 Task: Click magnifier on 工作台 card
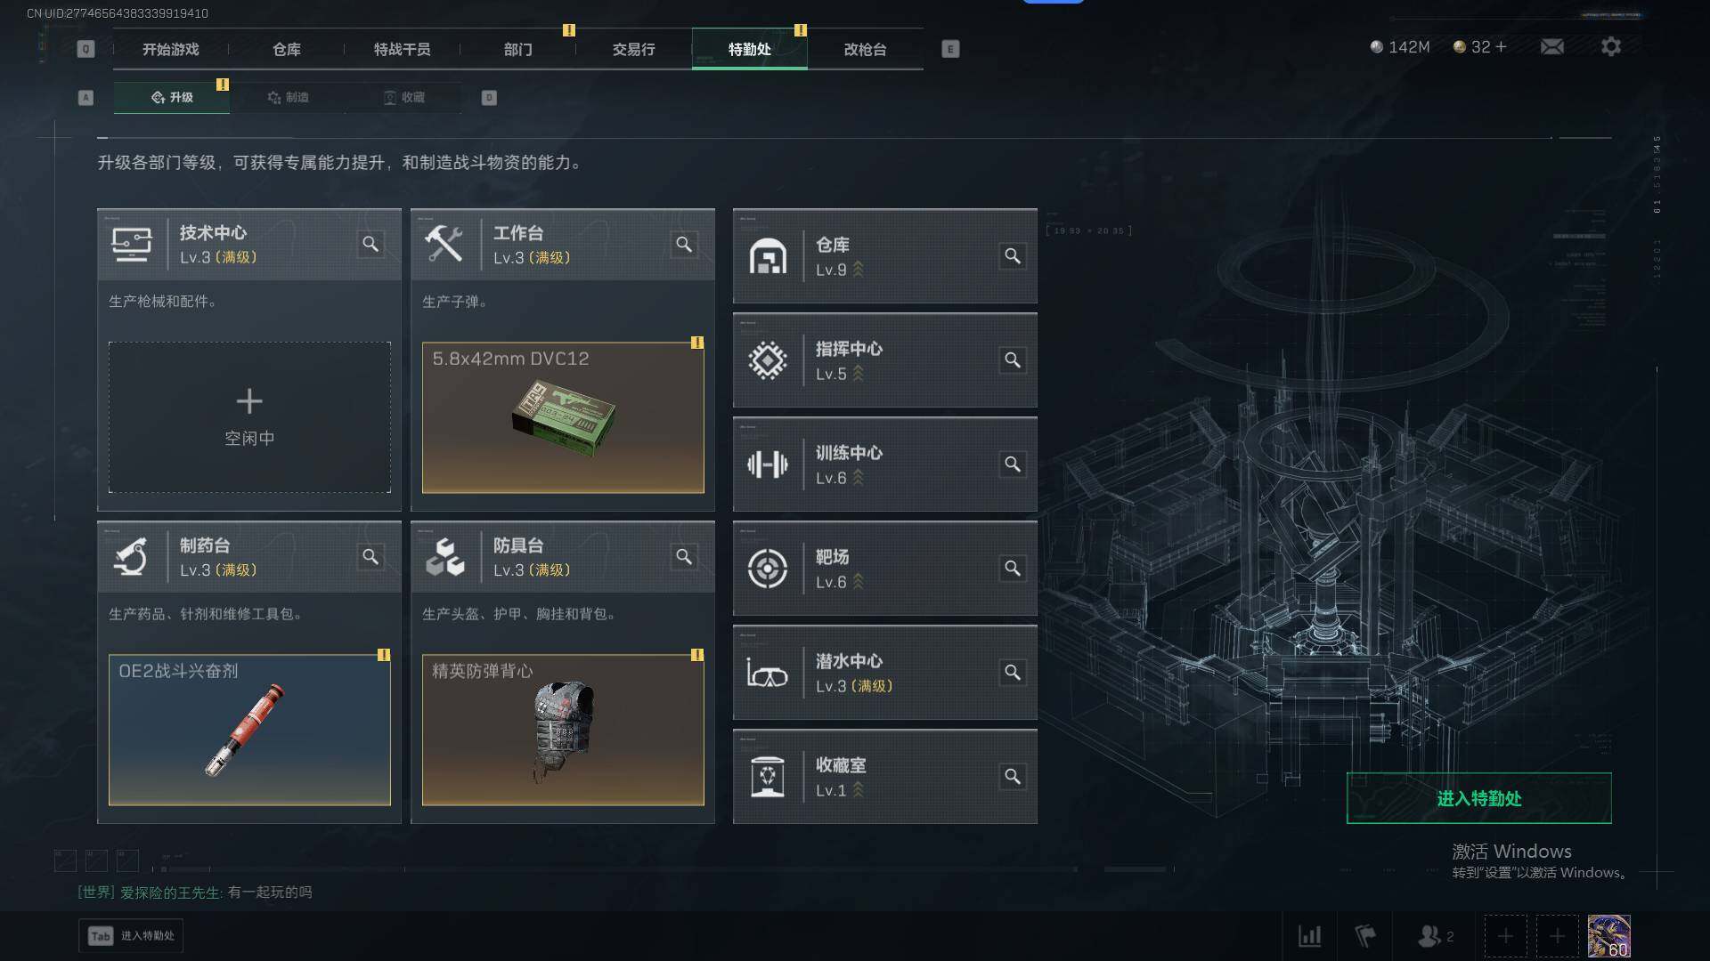click(x=684, y=244)
